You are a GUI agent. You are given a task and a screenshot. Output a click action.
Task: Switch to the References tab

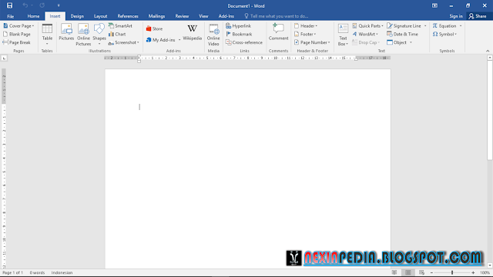click(128, 16)
